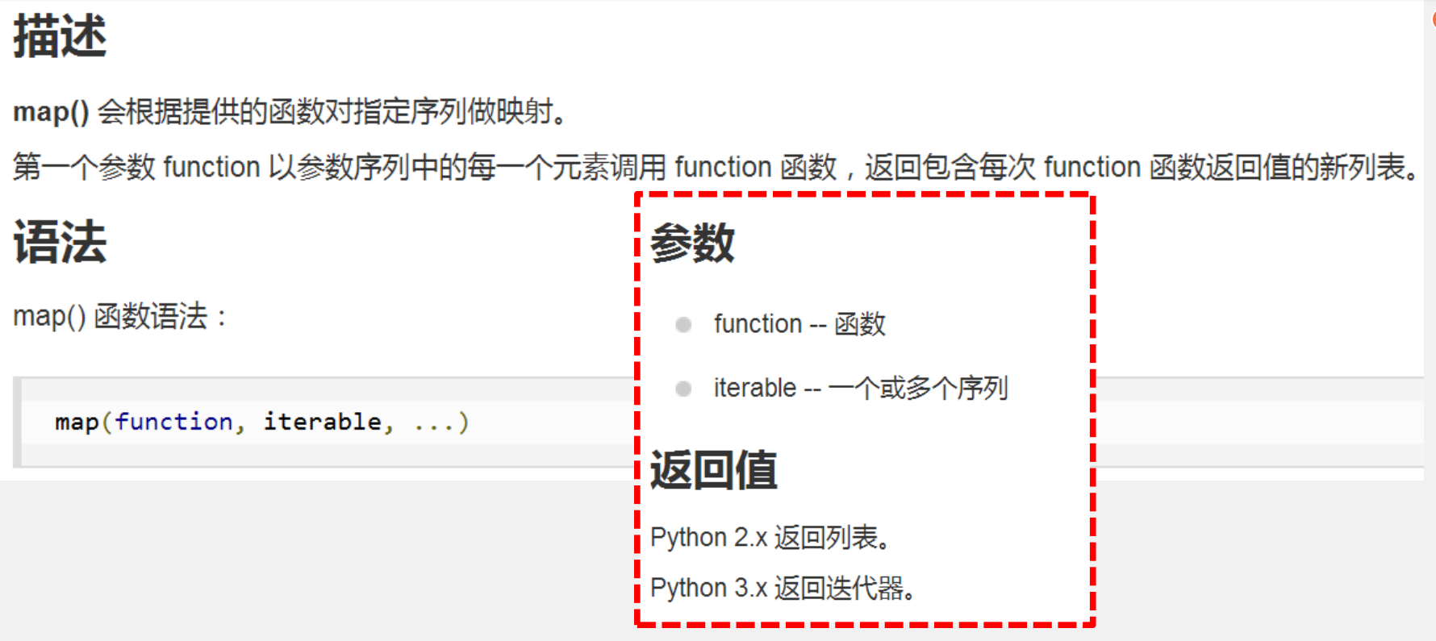Click the 参数 heading

(x=692, y=243)
